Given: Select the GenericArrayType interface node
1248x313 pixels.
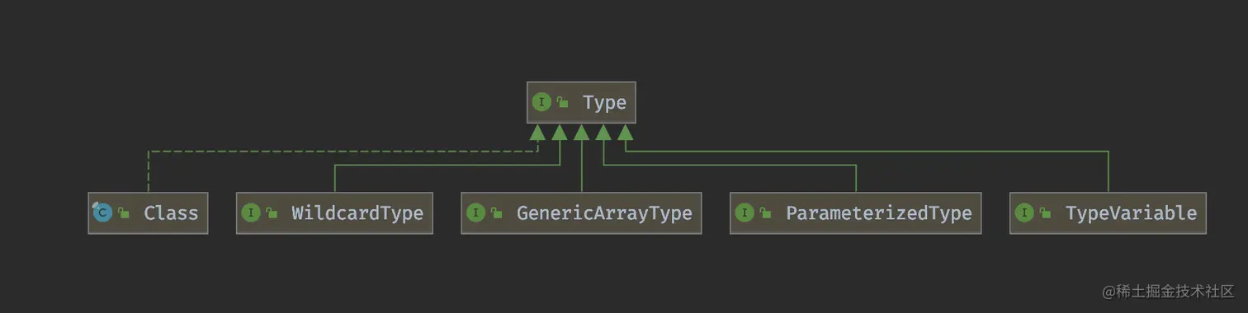Looking at the screenshot, I should point(581,213).
